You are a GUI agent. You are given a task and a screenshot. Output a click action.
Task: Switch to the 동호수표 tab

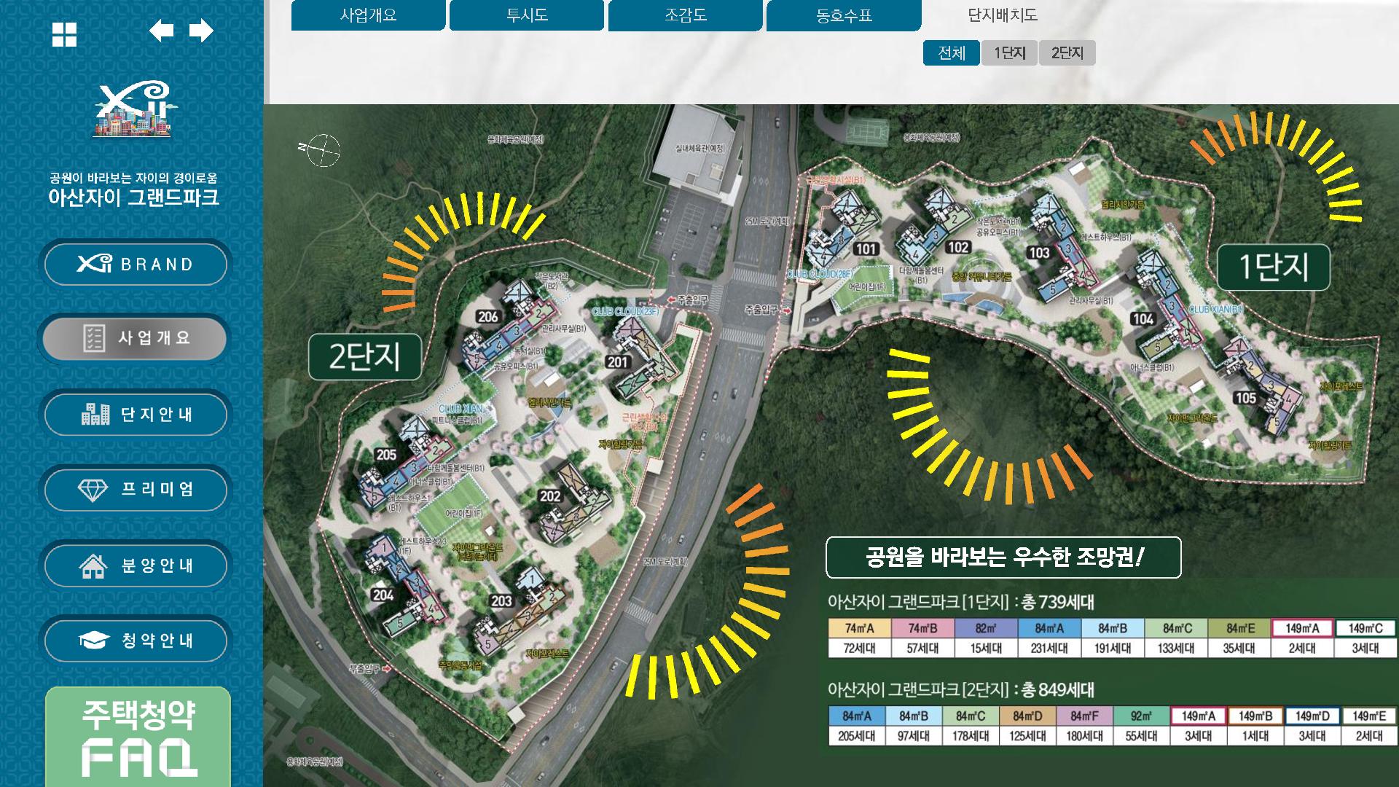(844, 15)
